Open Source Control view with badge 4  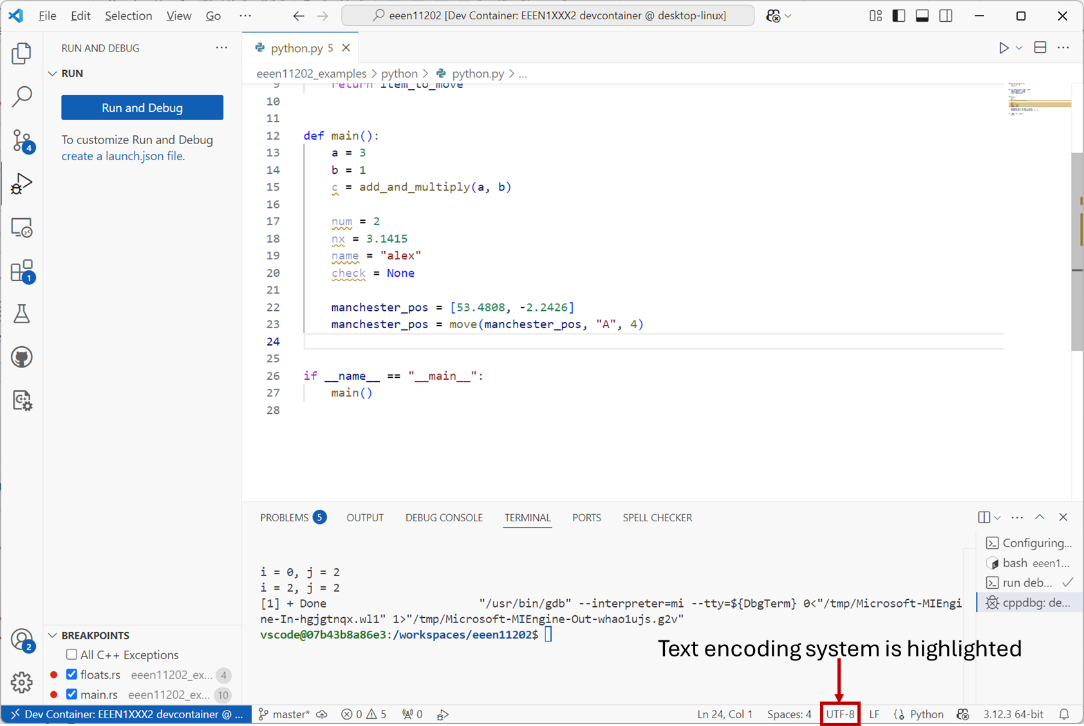point(22,140)
